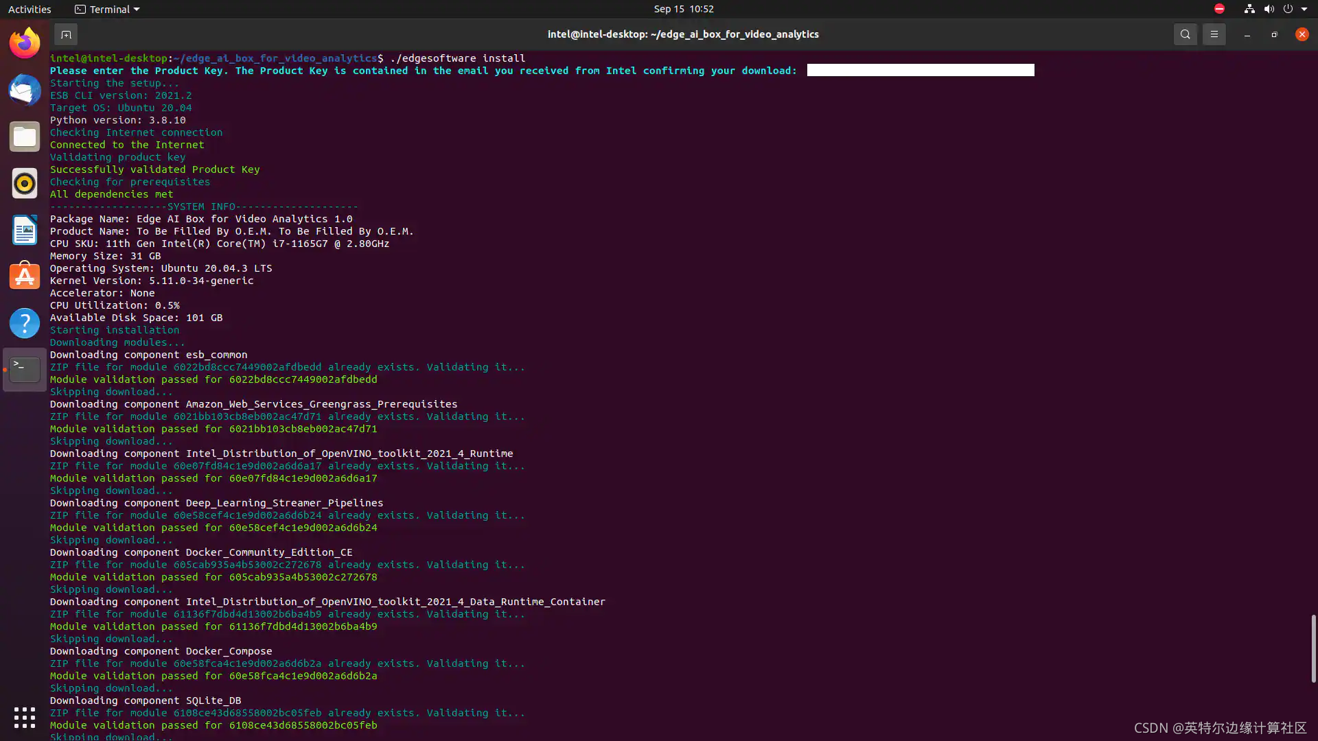Click the Product Key input field

click(921, 70)
